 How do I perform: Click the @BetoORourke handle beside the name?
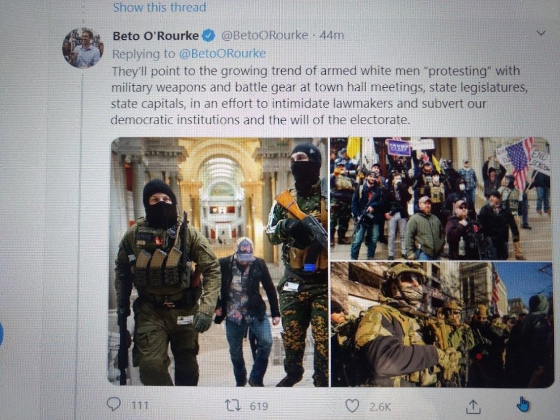(264, 35)
